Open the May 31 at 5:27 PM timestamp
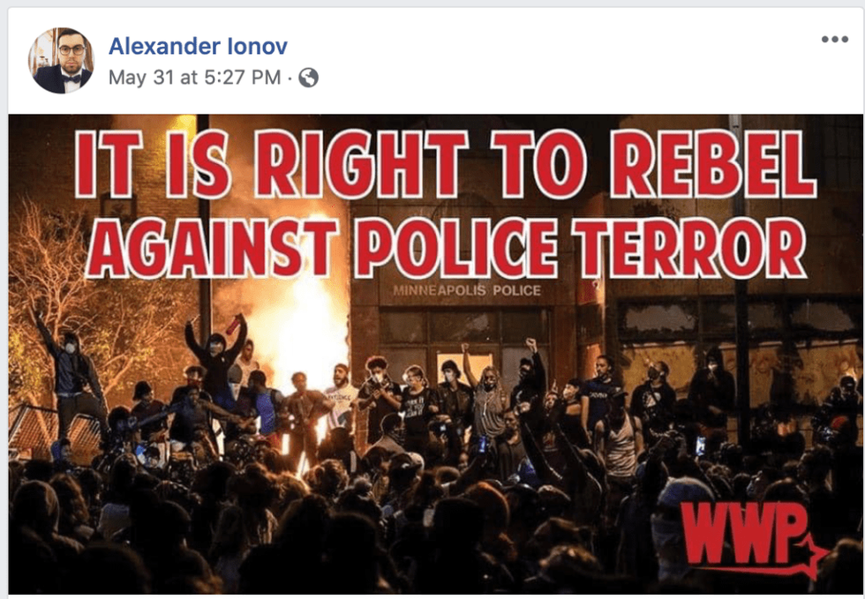865x599 pixels. [195, 78]
